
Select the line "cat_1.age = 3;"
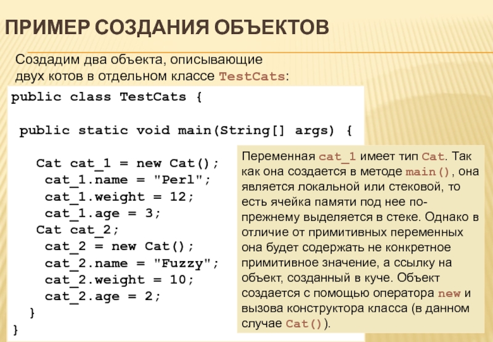(102, 214)
